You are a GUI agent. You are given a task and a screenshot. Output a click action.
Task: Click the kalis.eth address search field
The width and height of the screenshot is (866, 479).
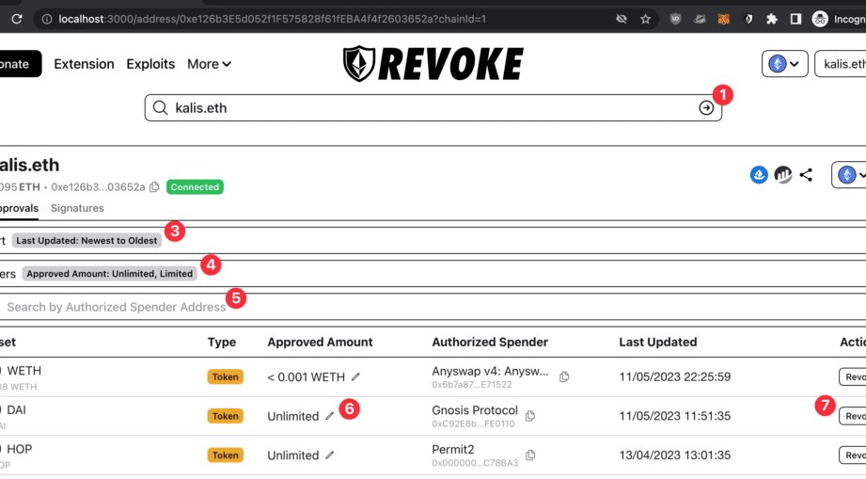point(433,107)
